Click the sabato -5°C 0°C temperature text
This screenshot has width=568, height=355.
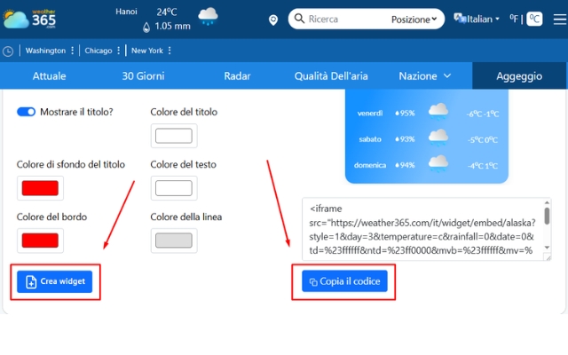(483, 140)
